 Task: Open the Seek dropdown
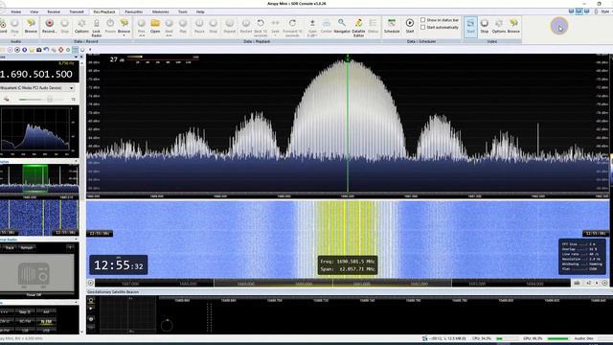(x=276, y=27)
